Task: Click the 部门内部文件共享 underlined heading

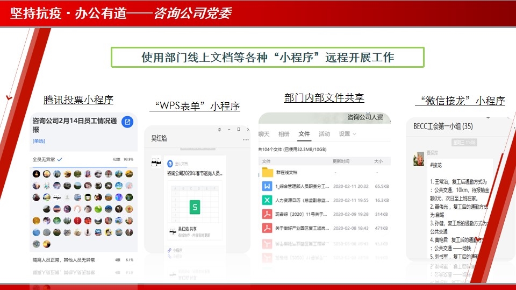Action: tap(324, 97)
